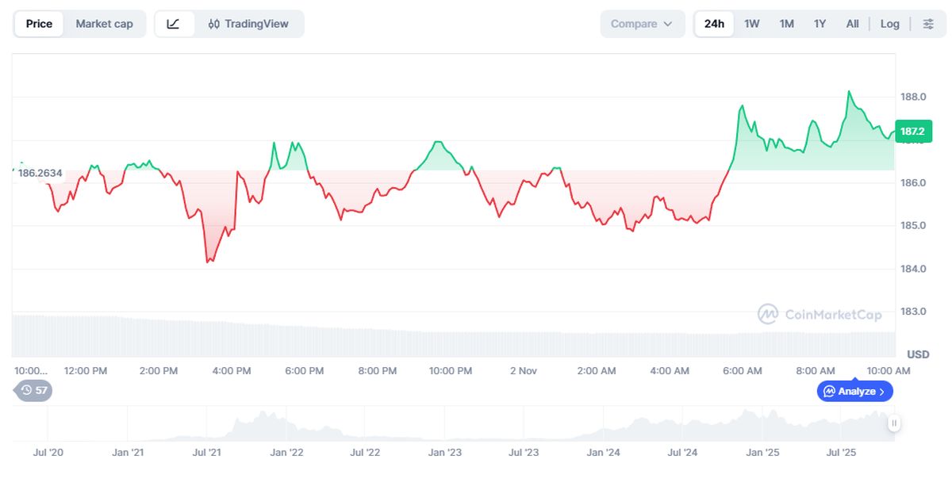Click the 57 history events badge
Screen dimensions: 952x486
33,390
